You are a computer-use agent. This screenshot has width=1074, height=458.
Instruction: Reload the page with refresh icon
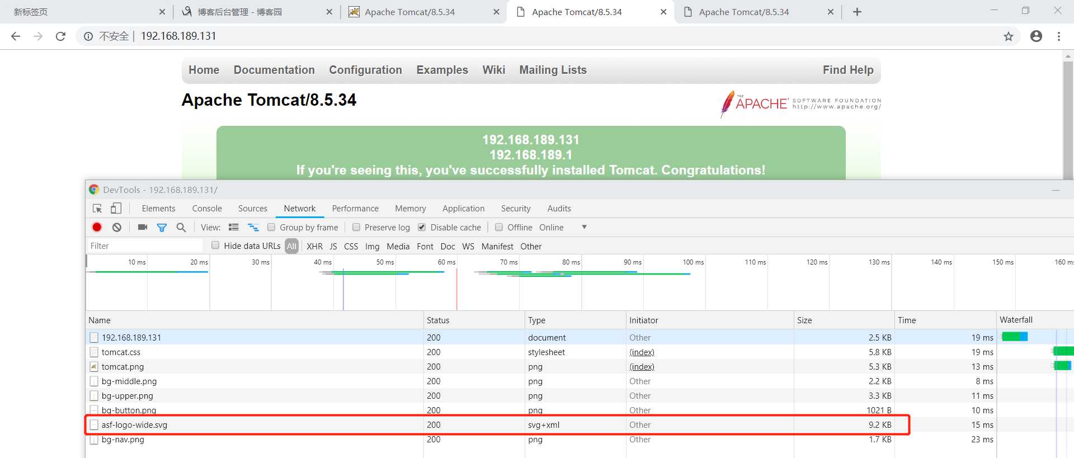pos(60,36)
